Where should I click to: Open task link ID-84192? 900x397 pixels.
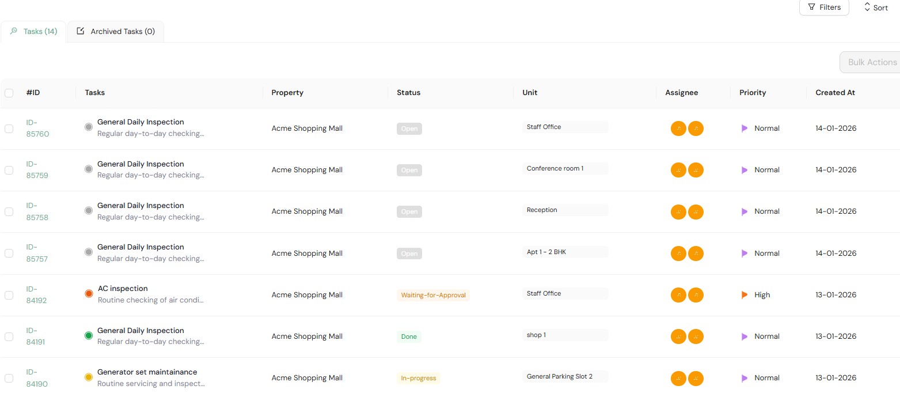point(37,294)
